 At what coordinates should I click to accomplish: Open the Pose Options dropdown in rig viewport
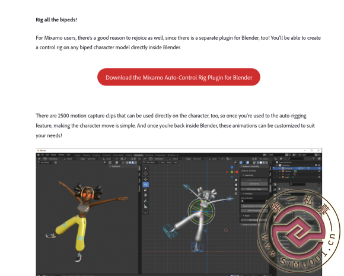pyautogui.click(x=265, y=159)
